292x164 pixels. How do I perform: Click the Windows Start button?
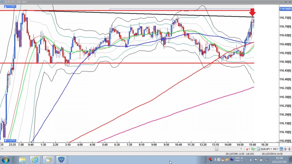6,160
